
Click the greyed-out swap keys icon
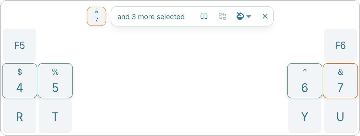pos(222,17)
